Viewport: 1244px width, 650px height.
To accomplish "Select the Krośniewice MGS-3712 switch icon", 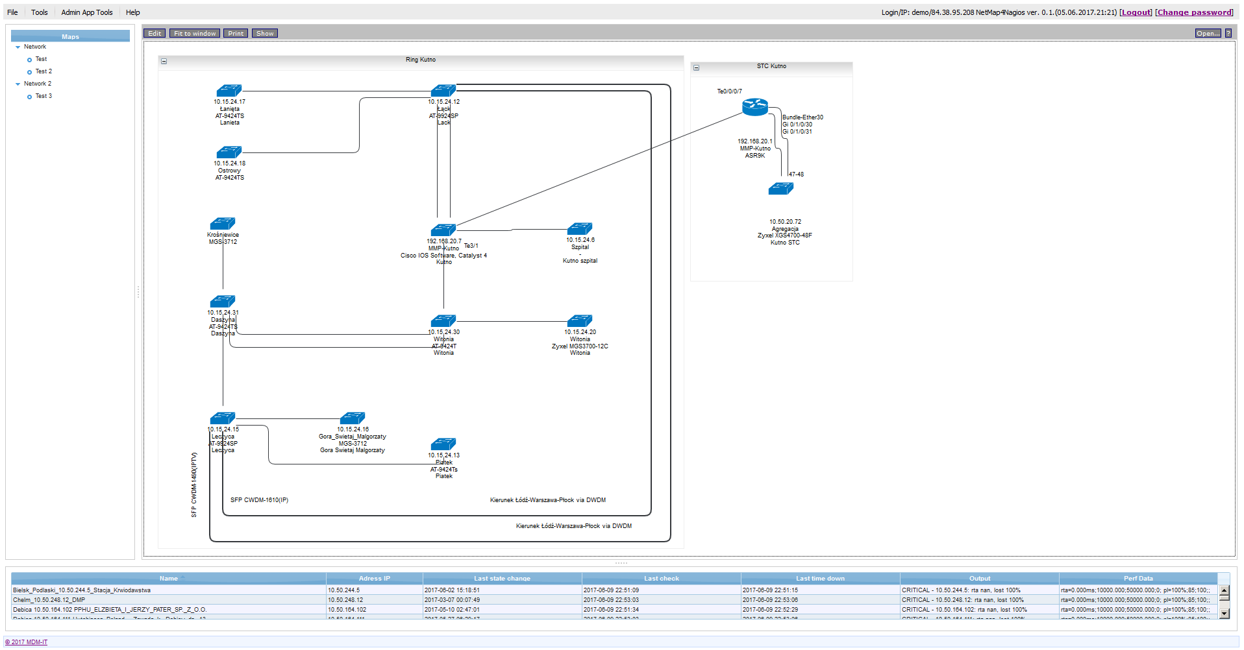I will click(223, 224).
